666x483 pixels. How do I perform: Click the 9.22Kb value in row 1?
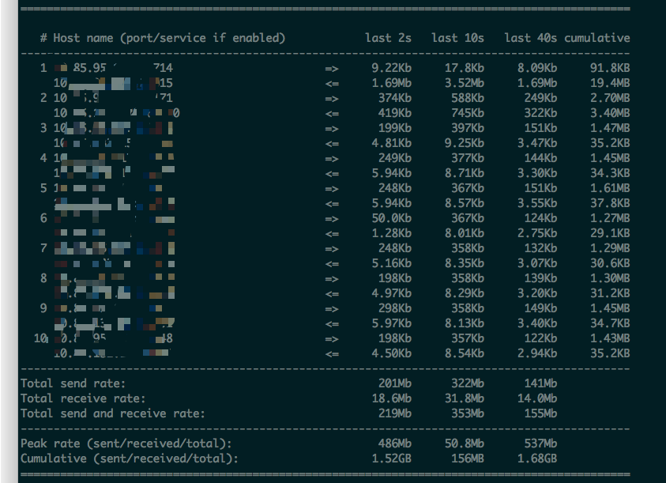pos(391,68)
